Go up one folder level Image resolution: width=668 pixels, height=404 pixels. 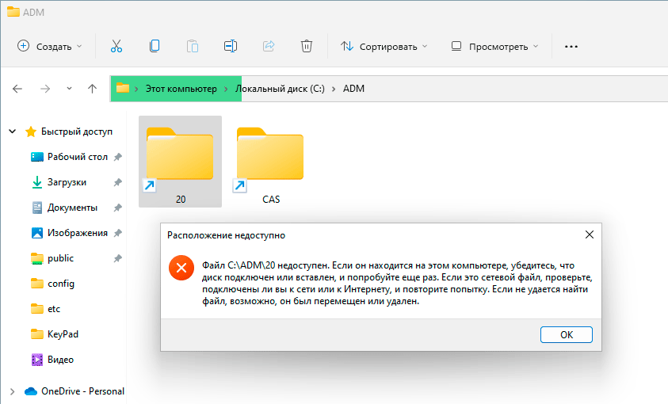tap(92, 89)
